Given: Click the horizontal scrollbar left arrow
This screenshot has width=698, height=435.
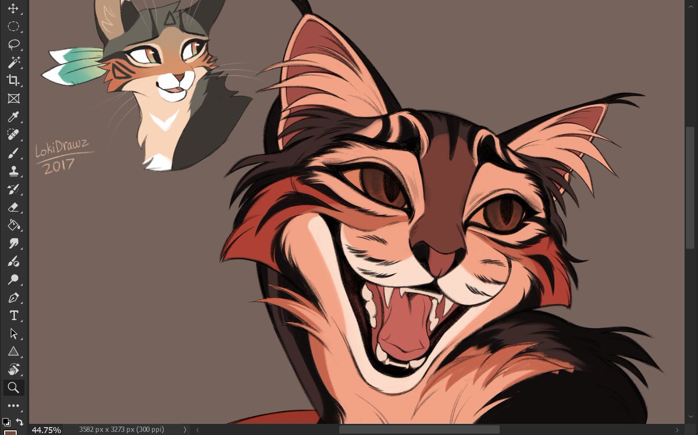Looking at the screenshot, I should click(198, 430).
